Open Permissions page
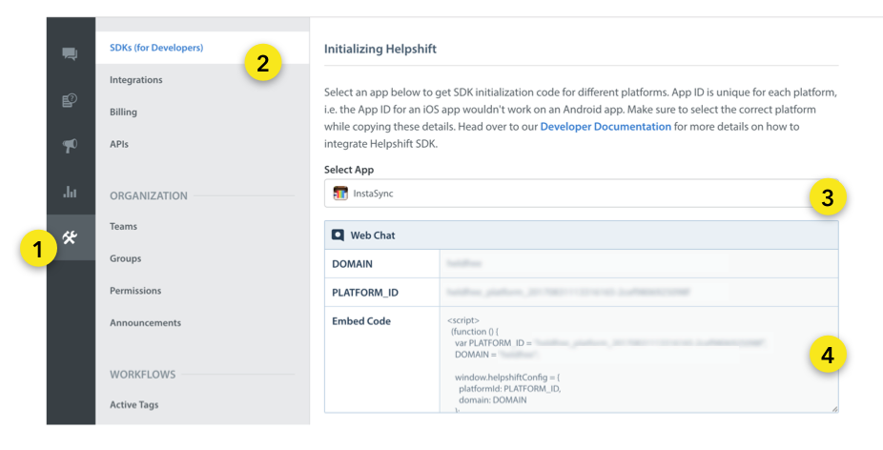This screenshot has width=883, height=450. coord(135,291)
